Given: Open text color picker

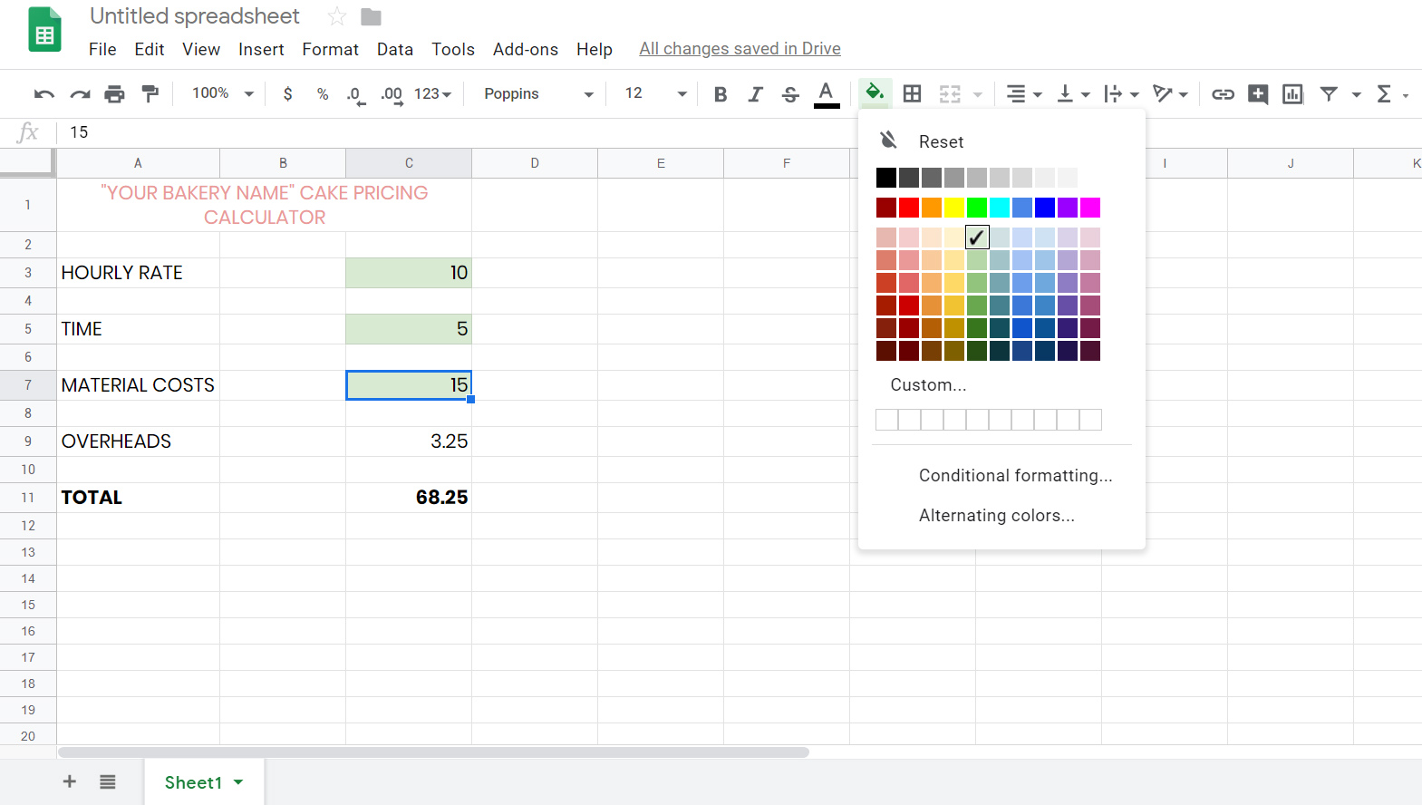Looking at the screenshot, I should click(x=826, y=94).
